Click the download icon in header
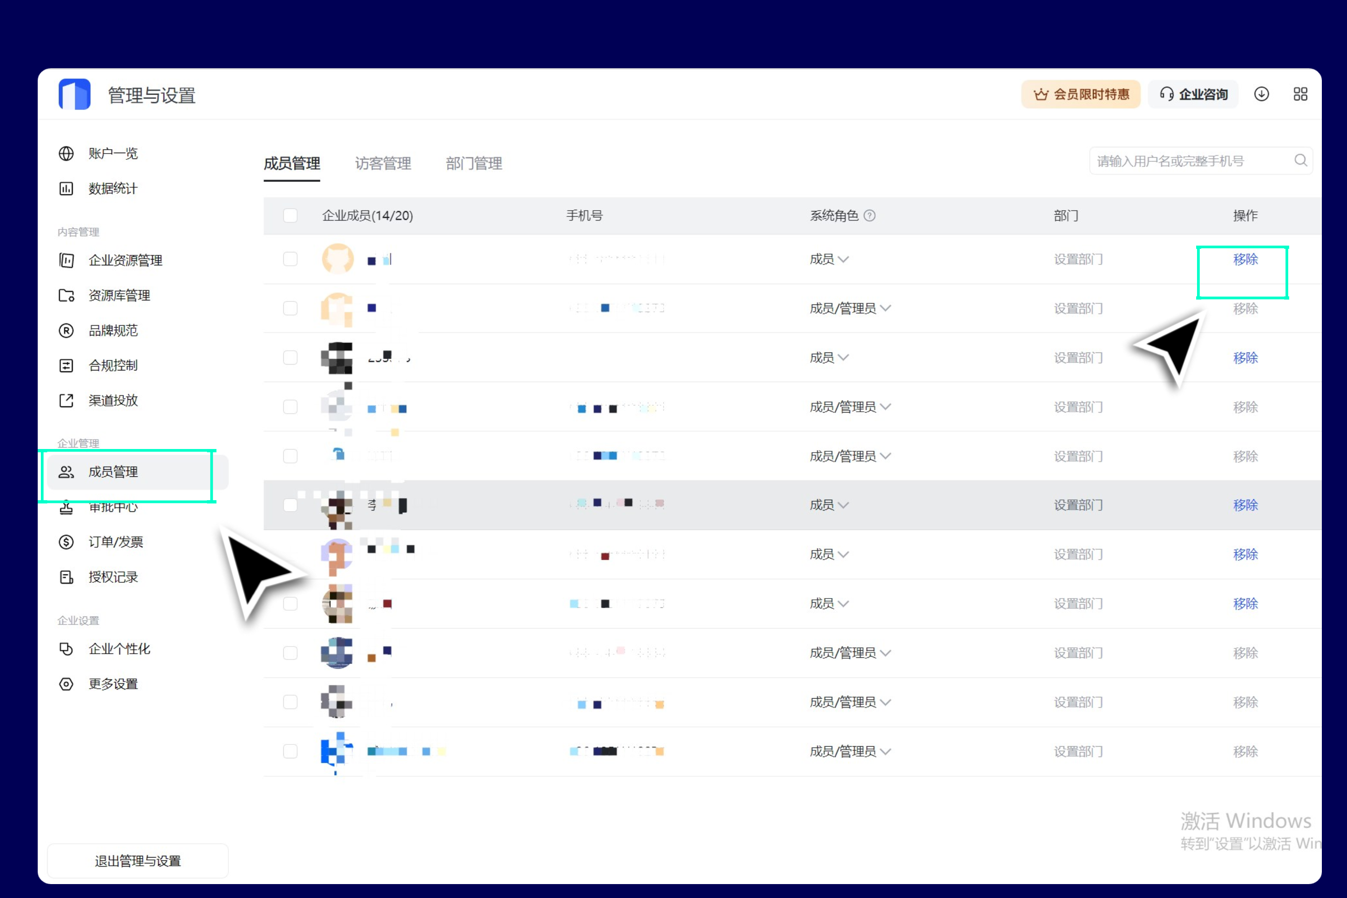The width and height of the screenshot is (1347, 898). 1261,94
